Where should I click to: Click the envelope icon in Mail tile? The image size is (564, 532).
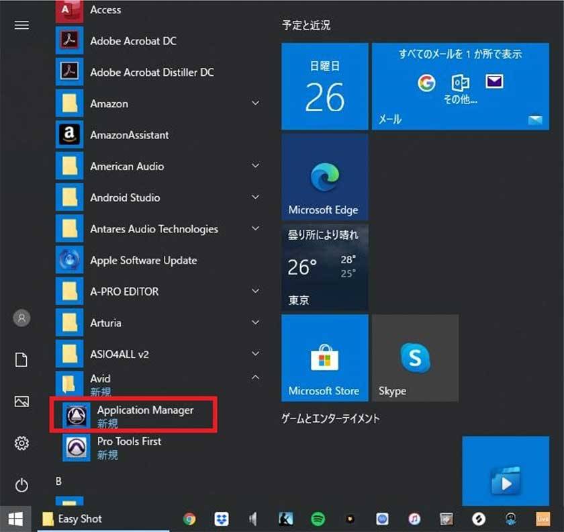tap(494, 81)
